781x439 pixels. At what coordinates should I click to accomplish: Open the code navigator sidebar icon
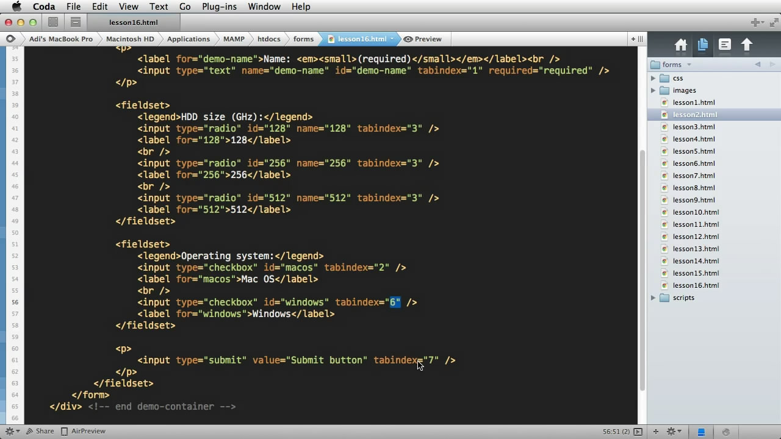725,45
